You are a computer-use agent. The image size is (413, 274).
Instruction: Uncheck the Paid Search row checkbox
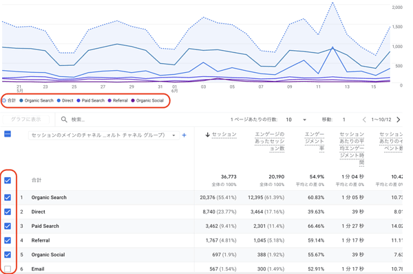click(8, 226)
